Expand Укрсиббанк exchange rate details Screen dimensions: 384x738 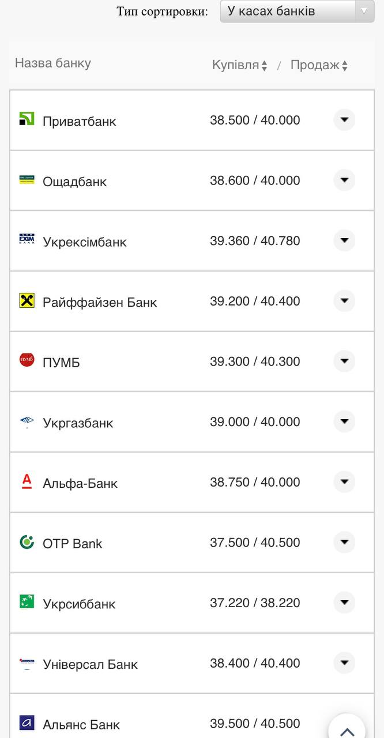pos(344,603)
